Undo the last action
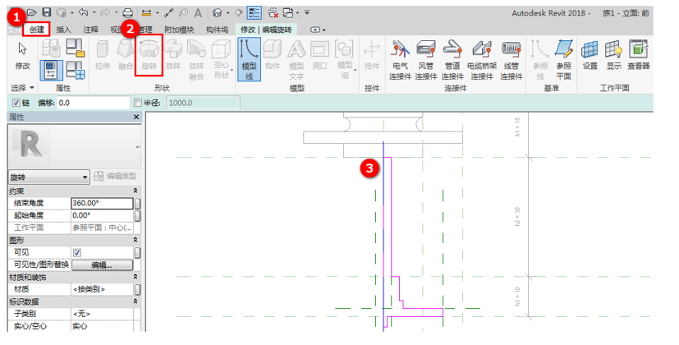This screenshot has width=679, height=345. coord(84,12)
